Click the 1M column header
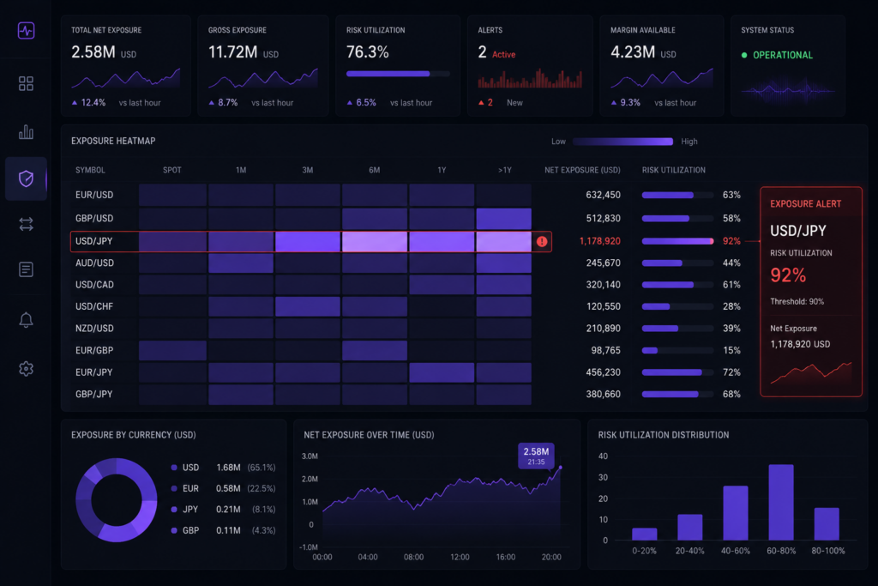This screenshot has width=878, height=586. point(241,170)
